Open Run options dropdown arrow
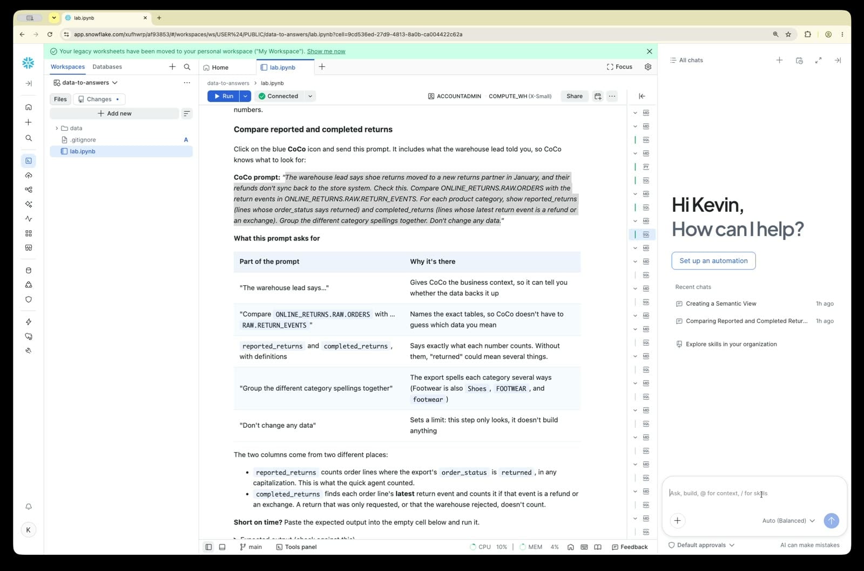The image size is (864, 571). tap(245, 96)
